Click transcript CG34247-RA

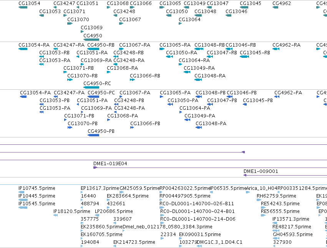click(55, 49)
